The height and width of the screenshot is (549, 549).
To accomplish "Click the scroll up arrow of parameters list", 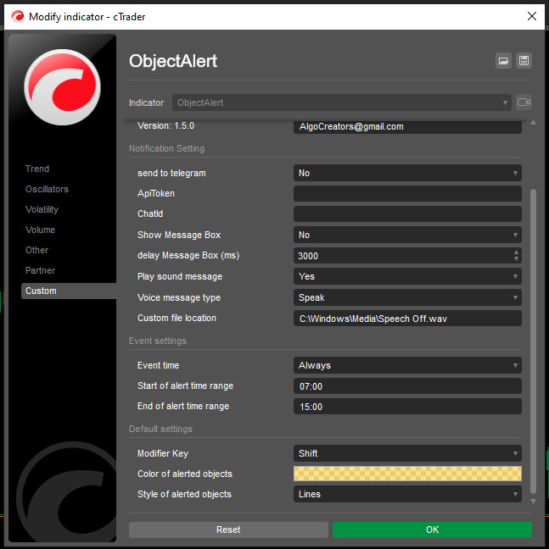I will click(x=533, y=122).
